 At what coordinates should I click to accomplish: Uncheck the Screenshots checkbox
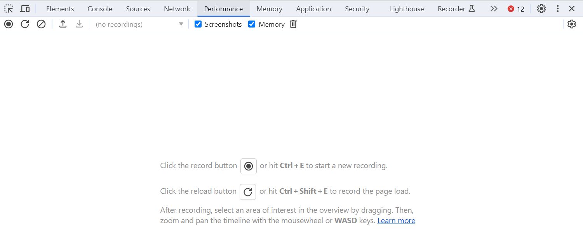(x=198, y=24)
